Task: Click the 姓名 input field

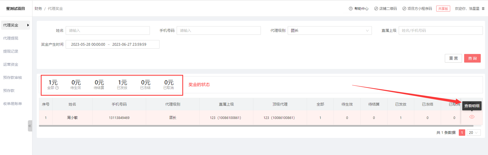Action: (108, 30)
